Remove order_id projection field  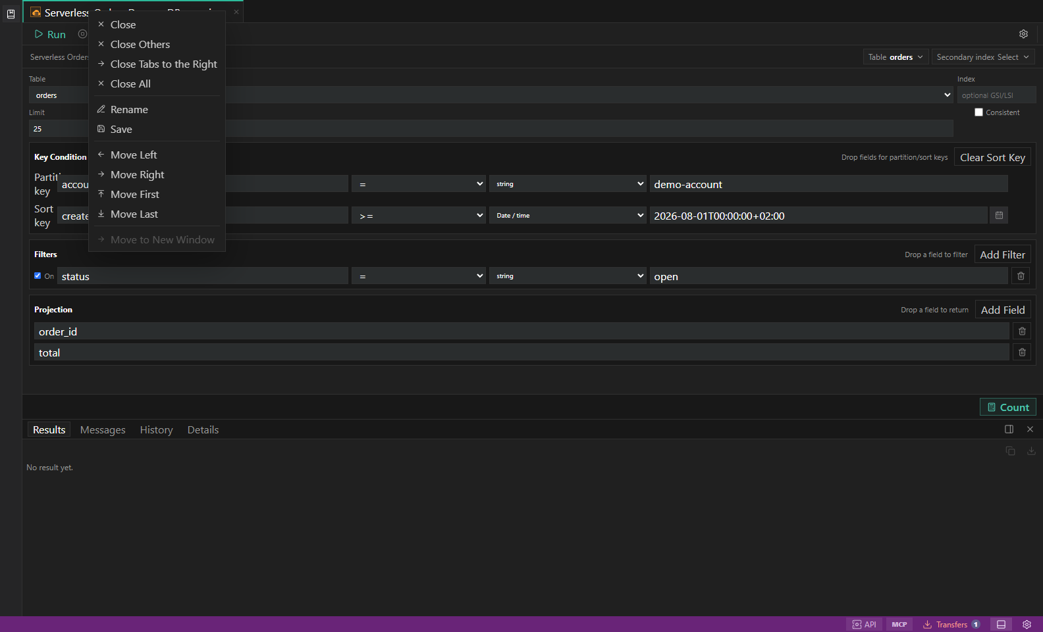pos(1022,331)
